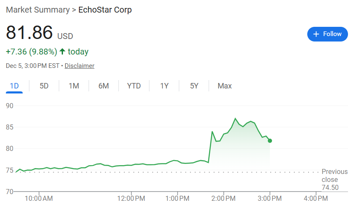361x210 pixels.
Task: Switch to the 5D time range
Action: (44, 86)
